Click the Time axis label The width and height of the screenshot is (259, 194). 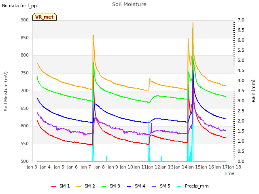(x=229, y=173)
